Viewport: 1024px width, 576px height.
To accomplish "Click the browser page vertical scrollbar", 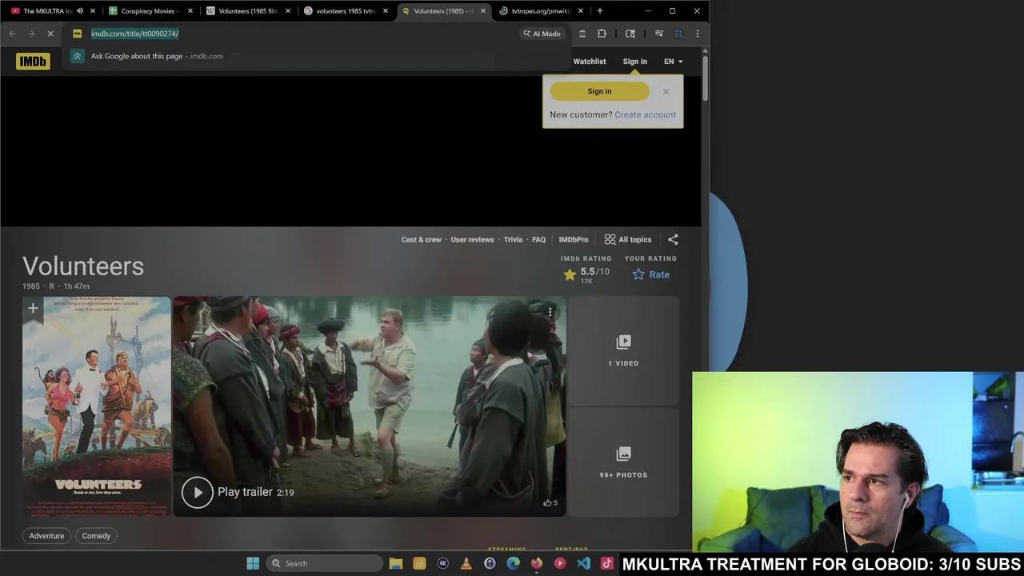I will (705, 78).
